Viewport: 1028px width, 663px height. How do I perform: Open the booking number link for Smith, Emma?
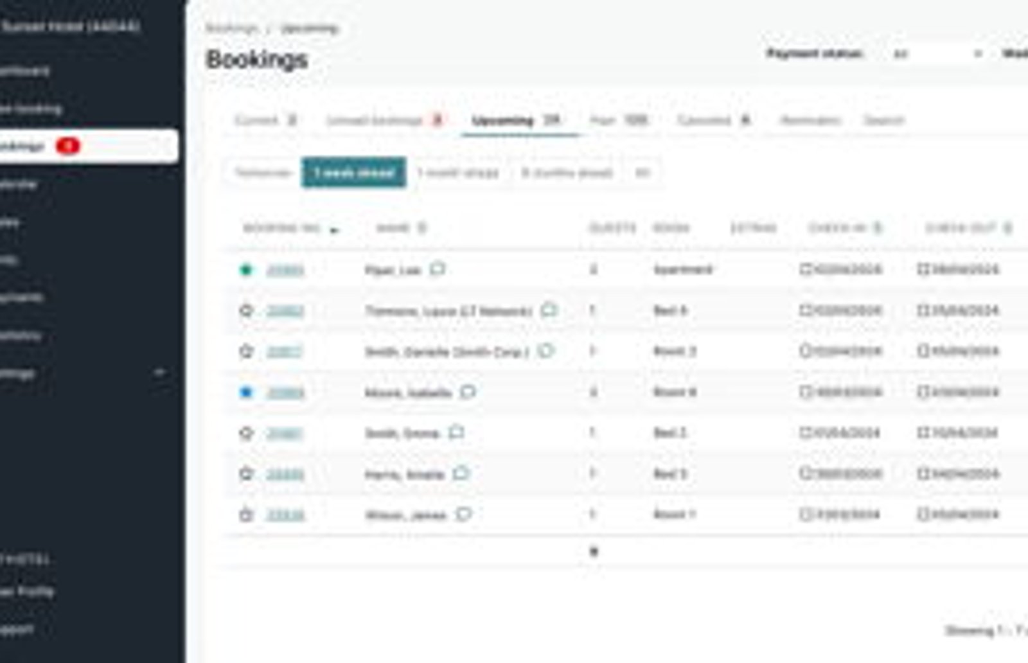pos(285,434)
